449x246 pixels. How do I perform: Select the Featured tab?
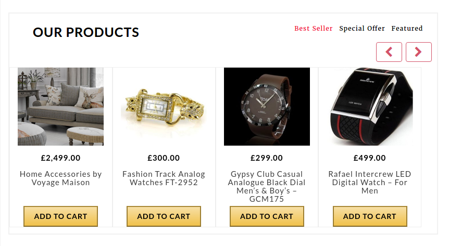pos(407,29)
